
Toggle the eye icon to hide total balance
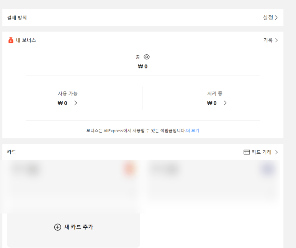tap(147, 57)
